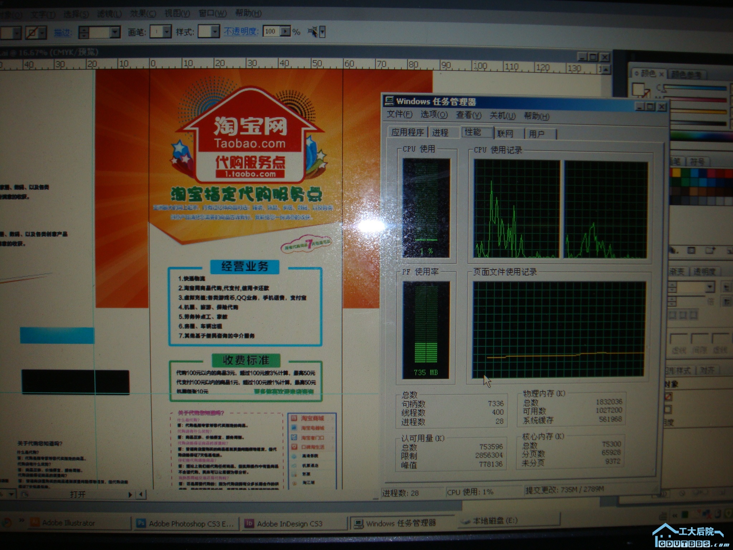The width and height of the screenshot is (733, 550).
Task: Open the 查看(V) menu in Task Manager
Action: pyautogui.click(x=468, y=115)
